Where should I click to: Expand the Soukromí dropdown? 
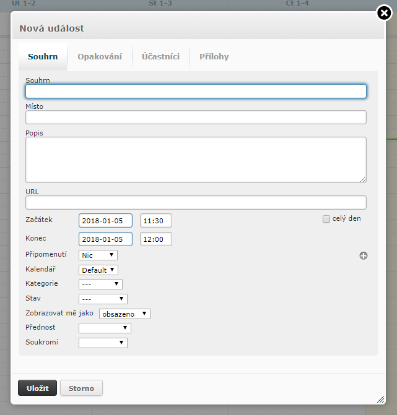[x=103, y=343]
